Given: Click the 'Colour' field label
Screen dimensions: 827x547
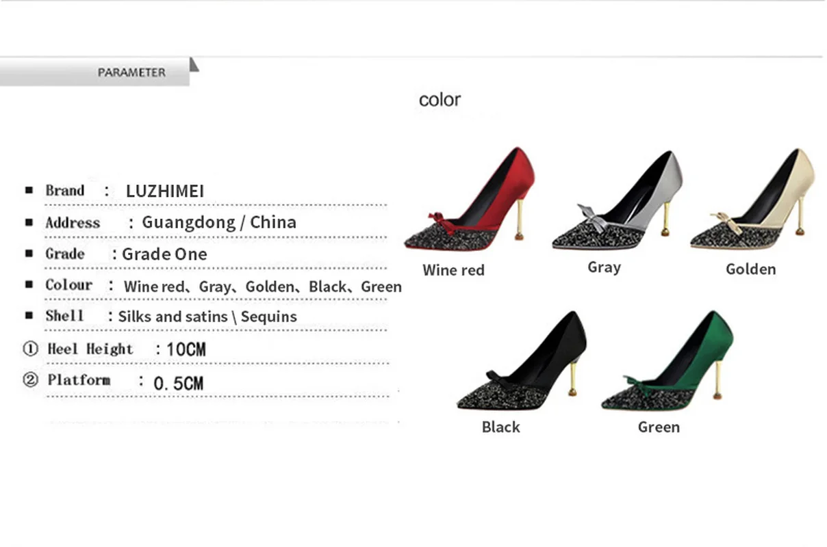Looking at the screenshot, I should click(68, 284).
